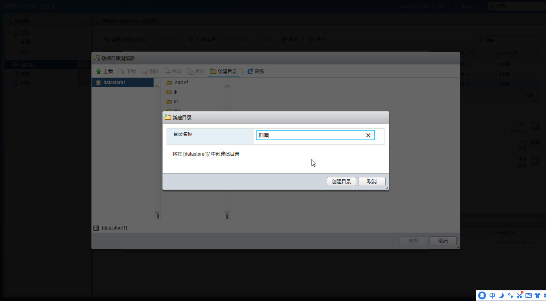Toggle the moon half-width mode icon
Screen dimensions: 546x301
(501, 295)
